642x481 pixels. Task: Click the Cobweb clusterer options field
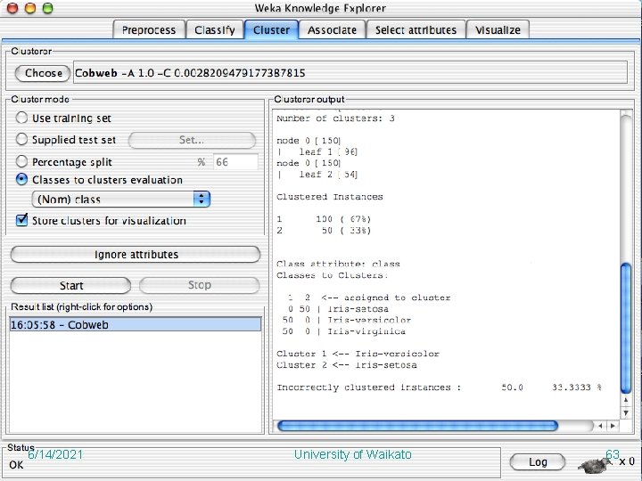coord(350,73)
